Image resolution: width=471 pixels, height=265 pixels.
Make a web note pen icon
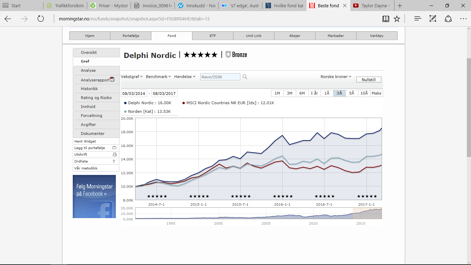click(x=433, y=19)
